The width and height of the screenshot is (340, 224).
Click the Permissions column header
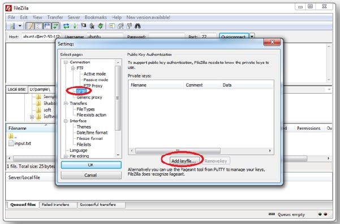[308, 129]
